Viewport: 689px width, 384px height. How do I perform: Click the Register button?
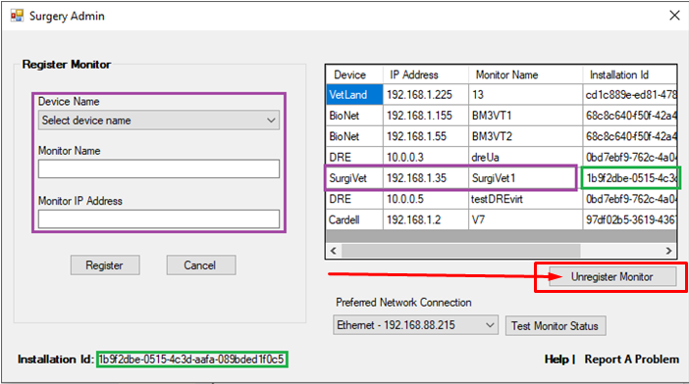coord(105,265)
